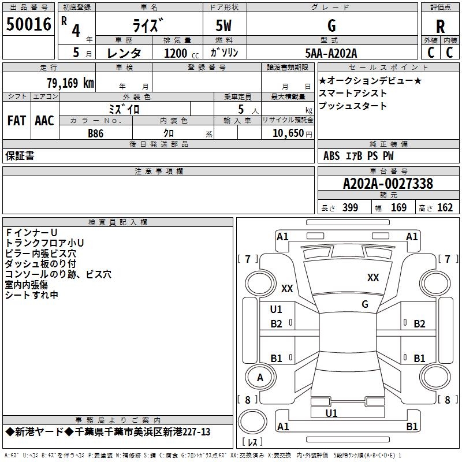Screen dimensions: 462x462
Task: Click the 登録番号 header
Action: [207, 67]
